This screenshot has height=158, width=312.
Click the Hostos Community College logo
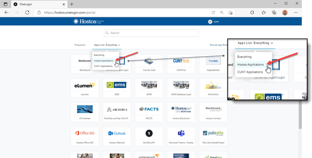coord(88,21)
